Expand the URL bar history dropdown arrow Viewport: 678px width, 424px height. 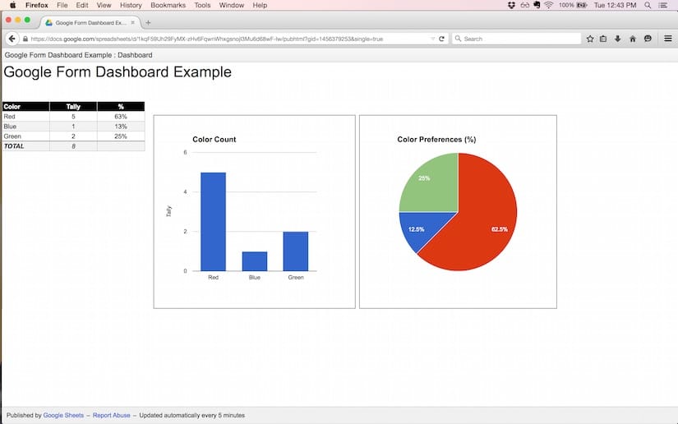(432, 39)
